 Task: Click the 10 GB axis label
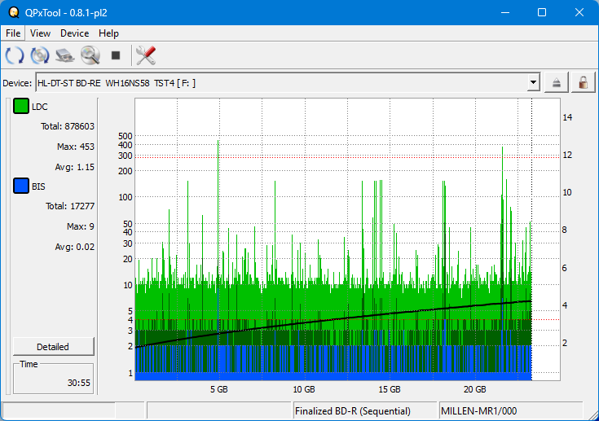[304, 389]
